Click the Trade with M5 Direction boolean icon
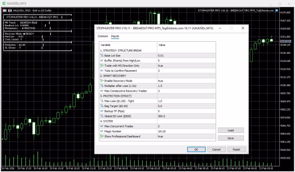295x172 pixels. tap(102, 66)
